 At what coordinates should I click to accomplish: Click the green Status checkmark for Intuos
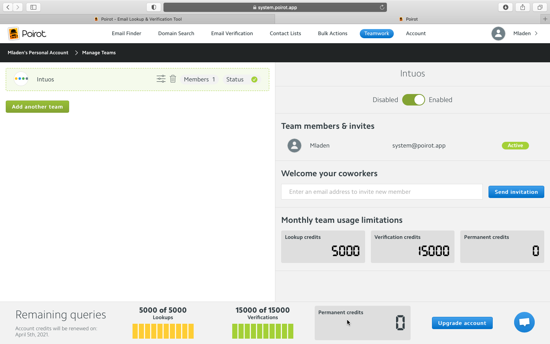[x=254, y=80]
